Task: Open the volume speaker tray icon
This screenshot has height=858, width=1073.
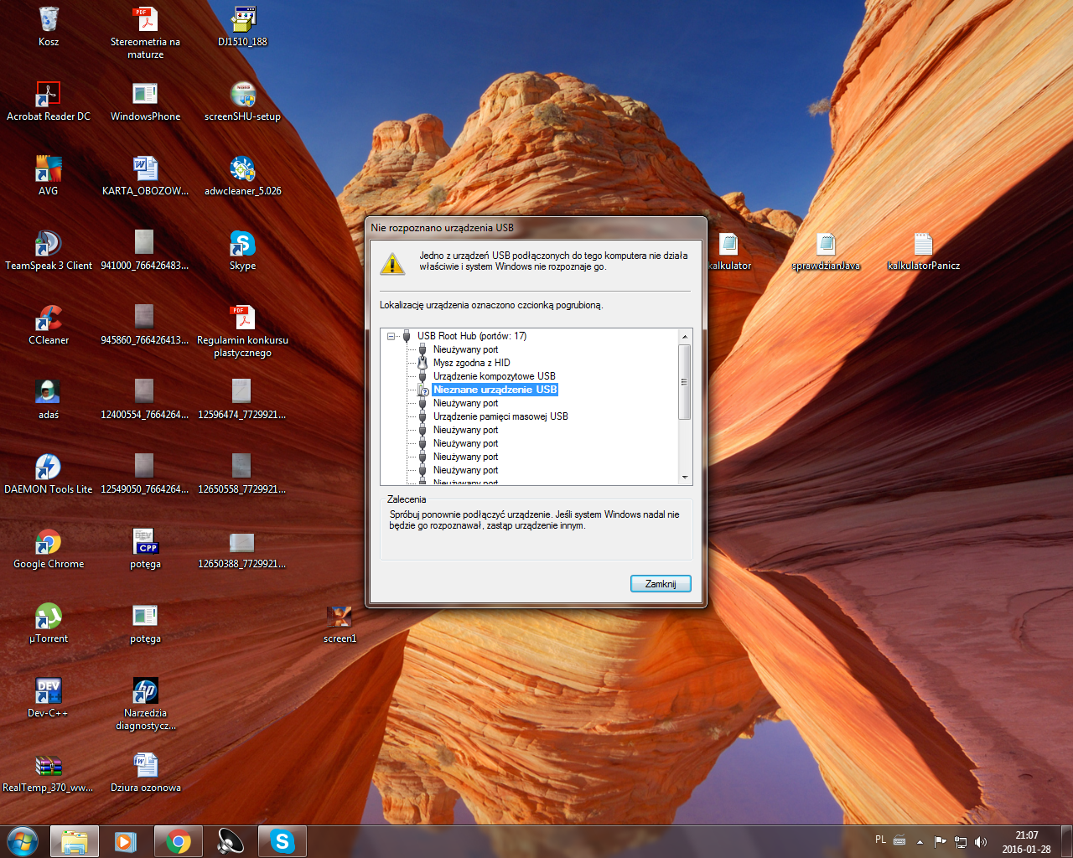Action: point(981,841)
